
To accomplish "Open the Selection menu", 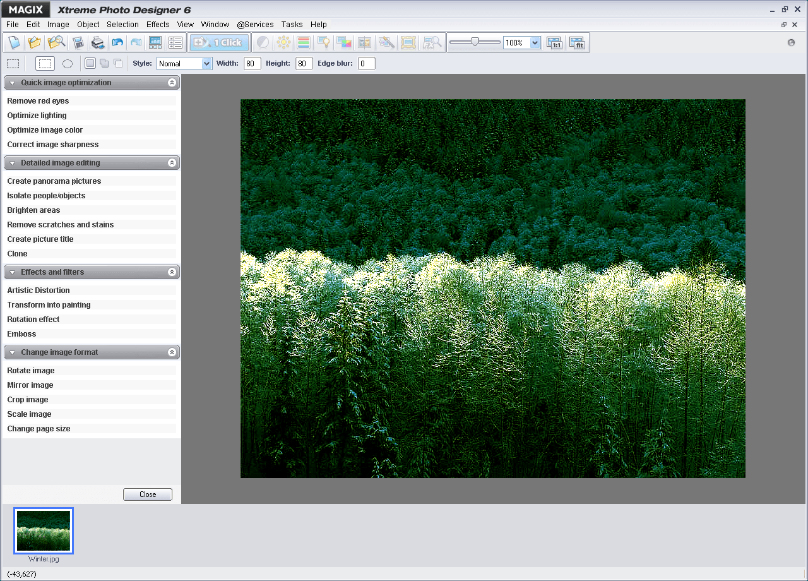I will coord(122,24).
